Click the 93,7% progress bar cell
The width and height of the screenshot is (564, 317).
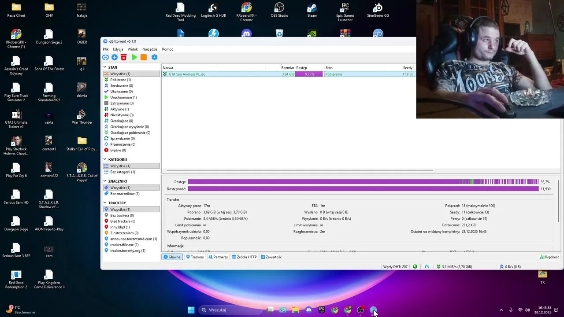(x=309, y=74)
